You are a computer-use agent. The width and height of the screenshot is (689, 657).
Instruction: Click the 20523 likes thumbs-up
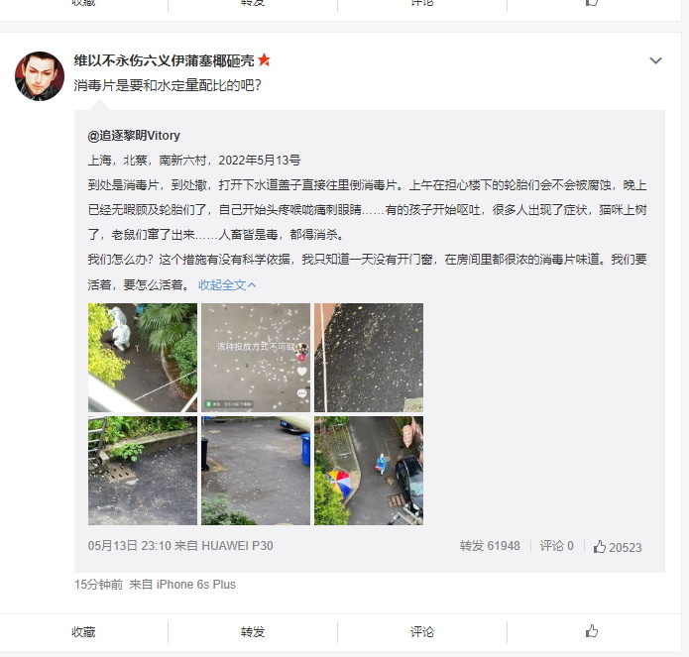(x=618, y=547)
